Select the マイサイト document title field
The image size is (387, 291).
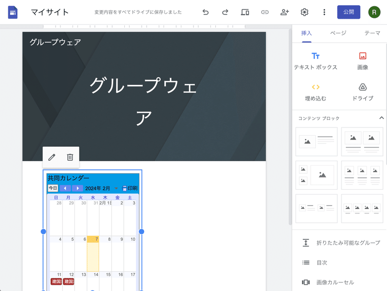coord(50,12)
